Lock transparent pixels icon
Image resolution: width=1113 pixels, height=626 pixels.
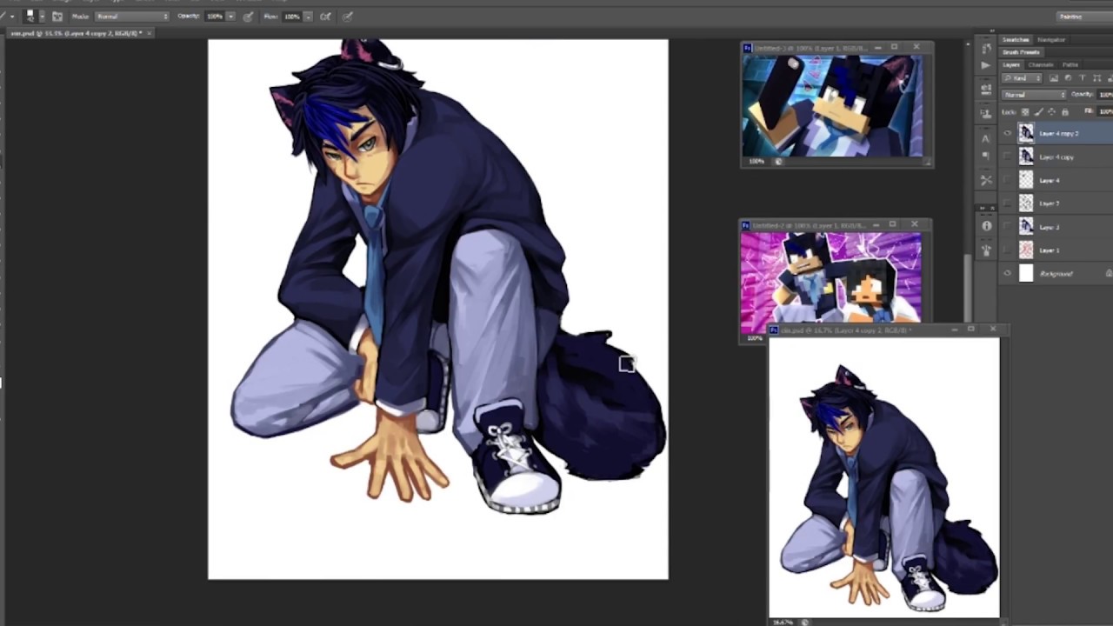[1025, 112]
